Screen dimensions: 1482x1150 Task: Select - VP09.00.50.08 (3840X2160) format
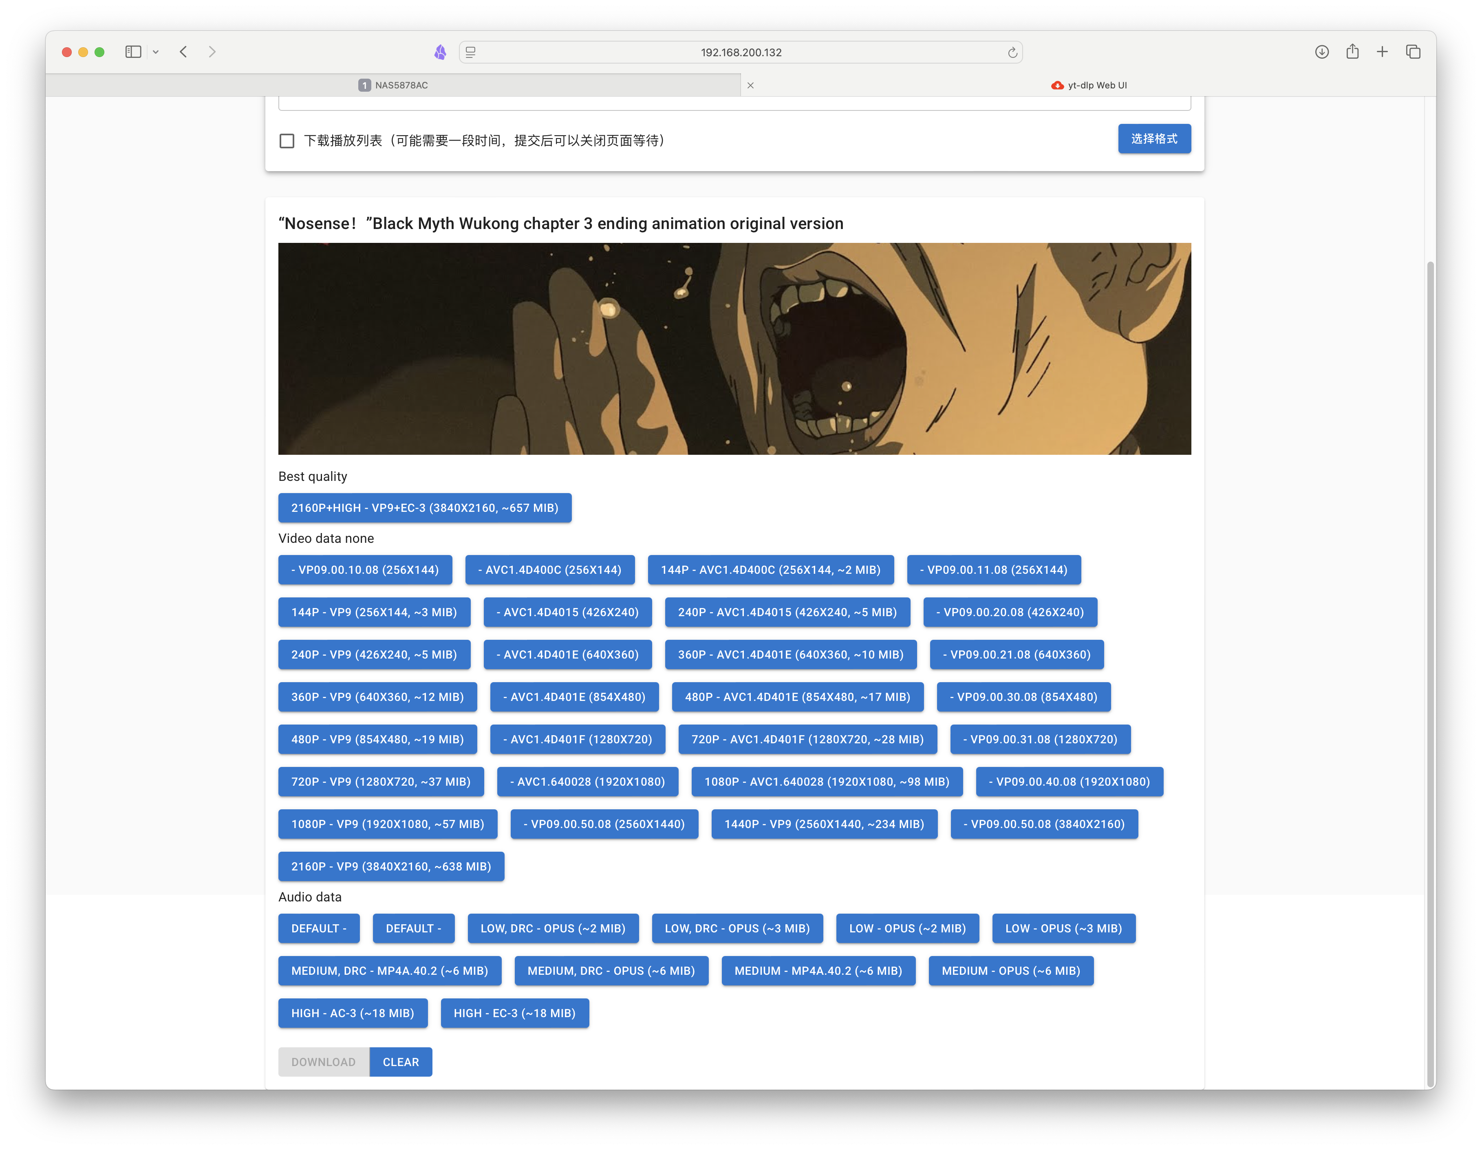tap(1044, 824)
